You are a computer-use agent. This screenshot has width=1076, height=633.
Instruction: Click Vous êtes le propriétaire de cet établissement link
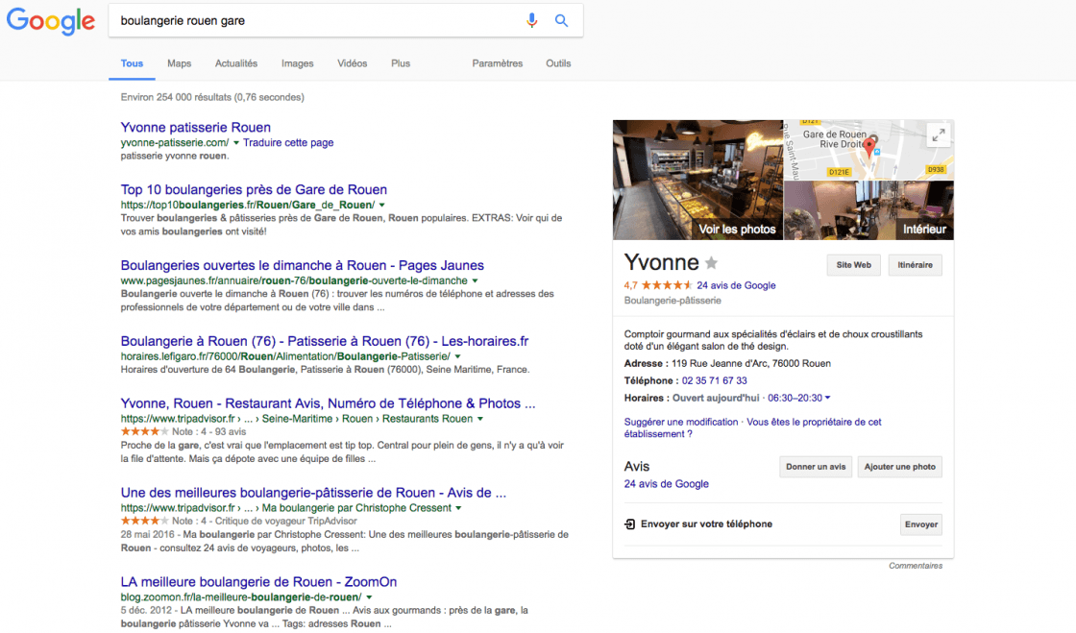[753, 428]
